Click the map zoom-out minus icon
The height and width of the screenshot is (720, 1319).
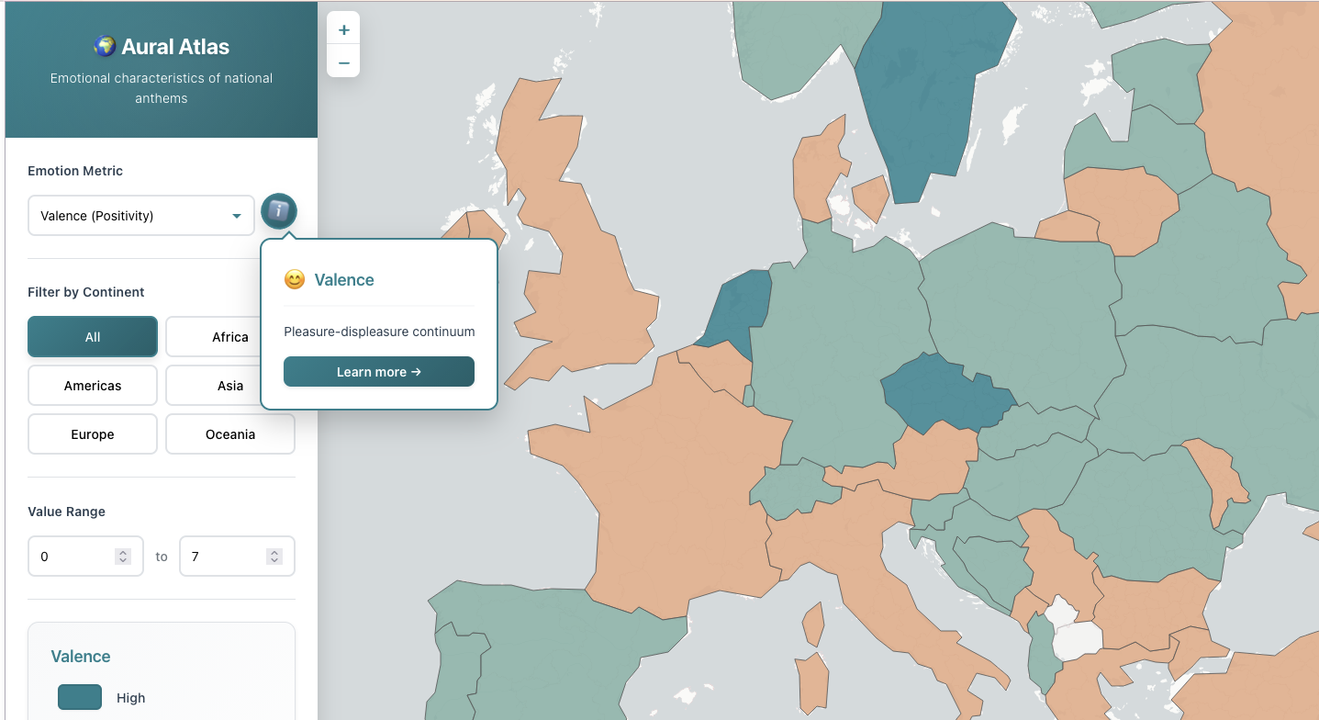[343, 62]
